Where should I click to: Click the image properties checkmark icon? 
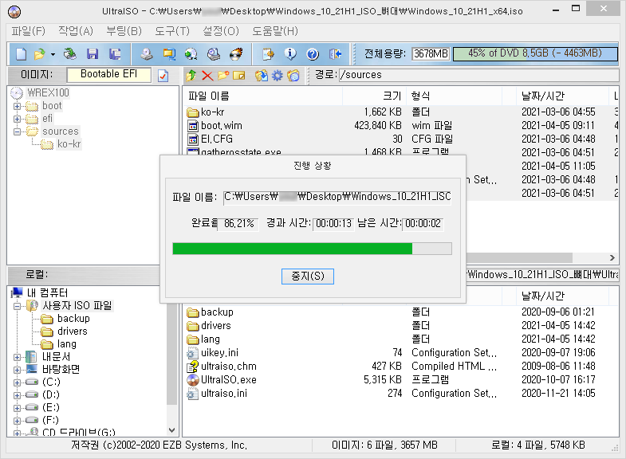(163, 76)
